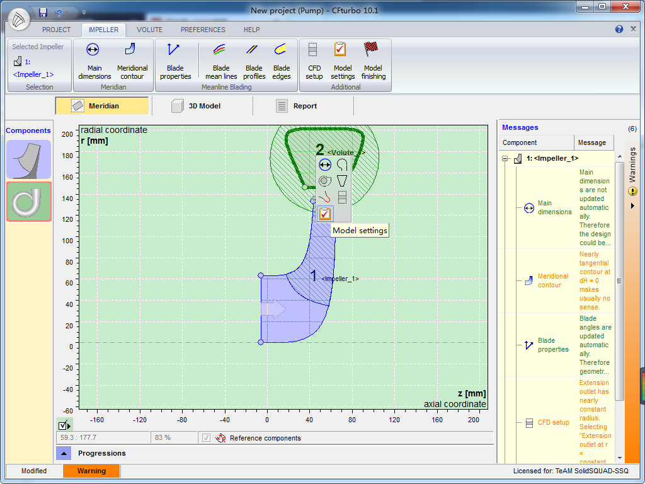645x484 pixels.
Task: Undo the last action in quick access toolbar
Action: click(x=59, y=13)
